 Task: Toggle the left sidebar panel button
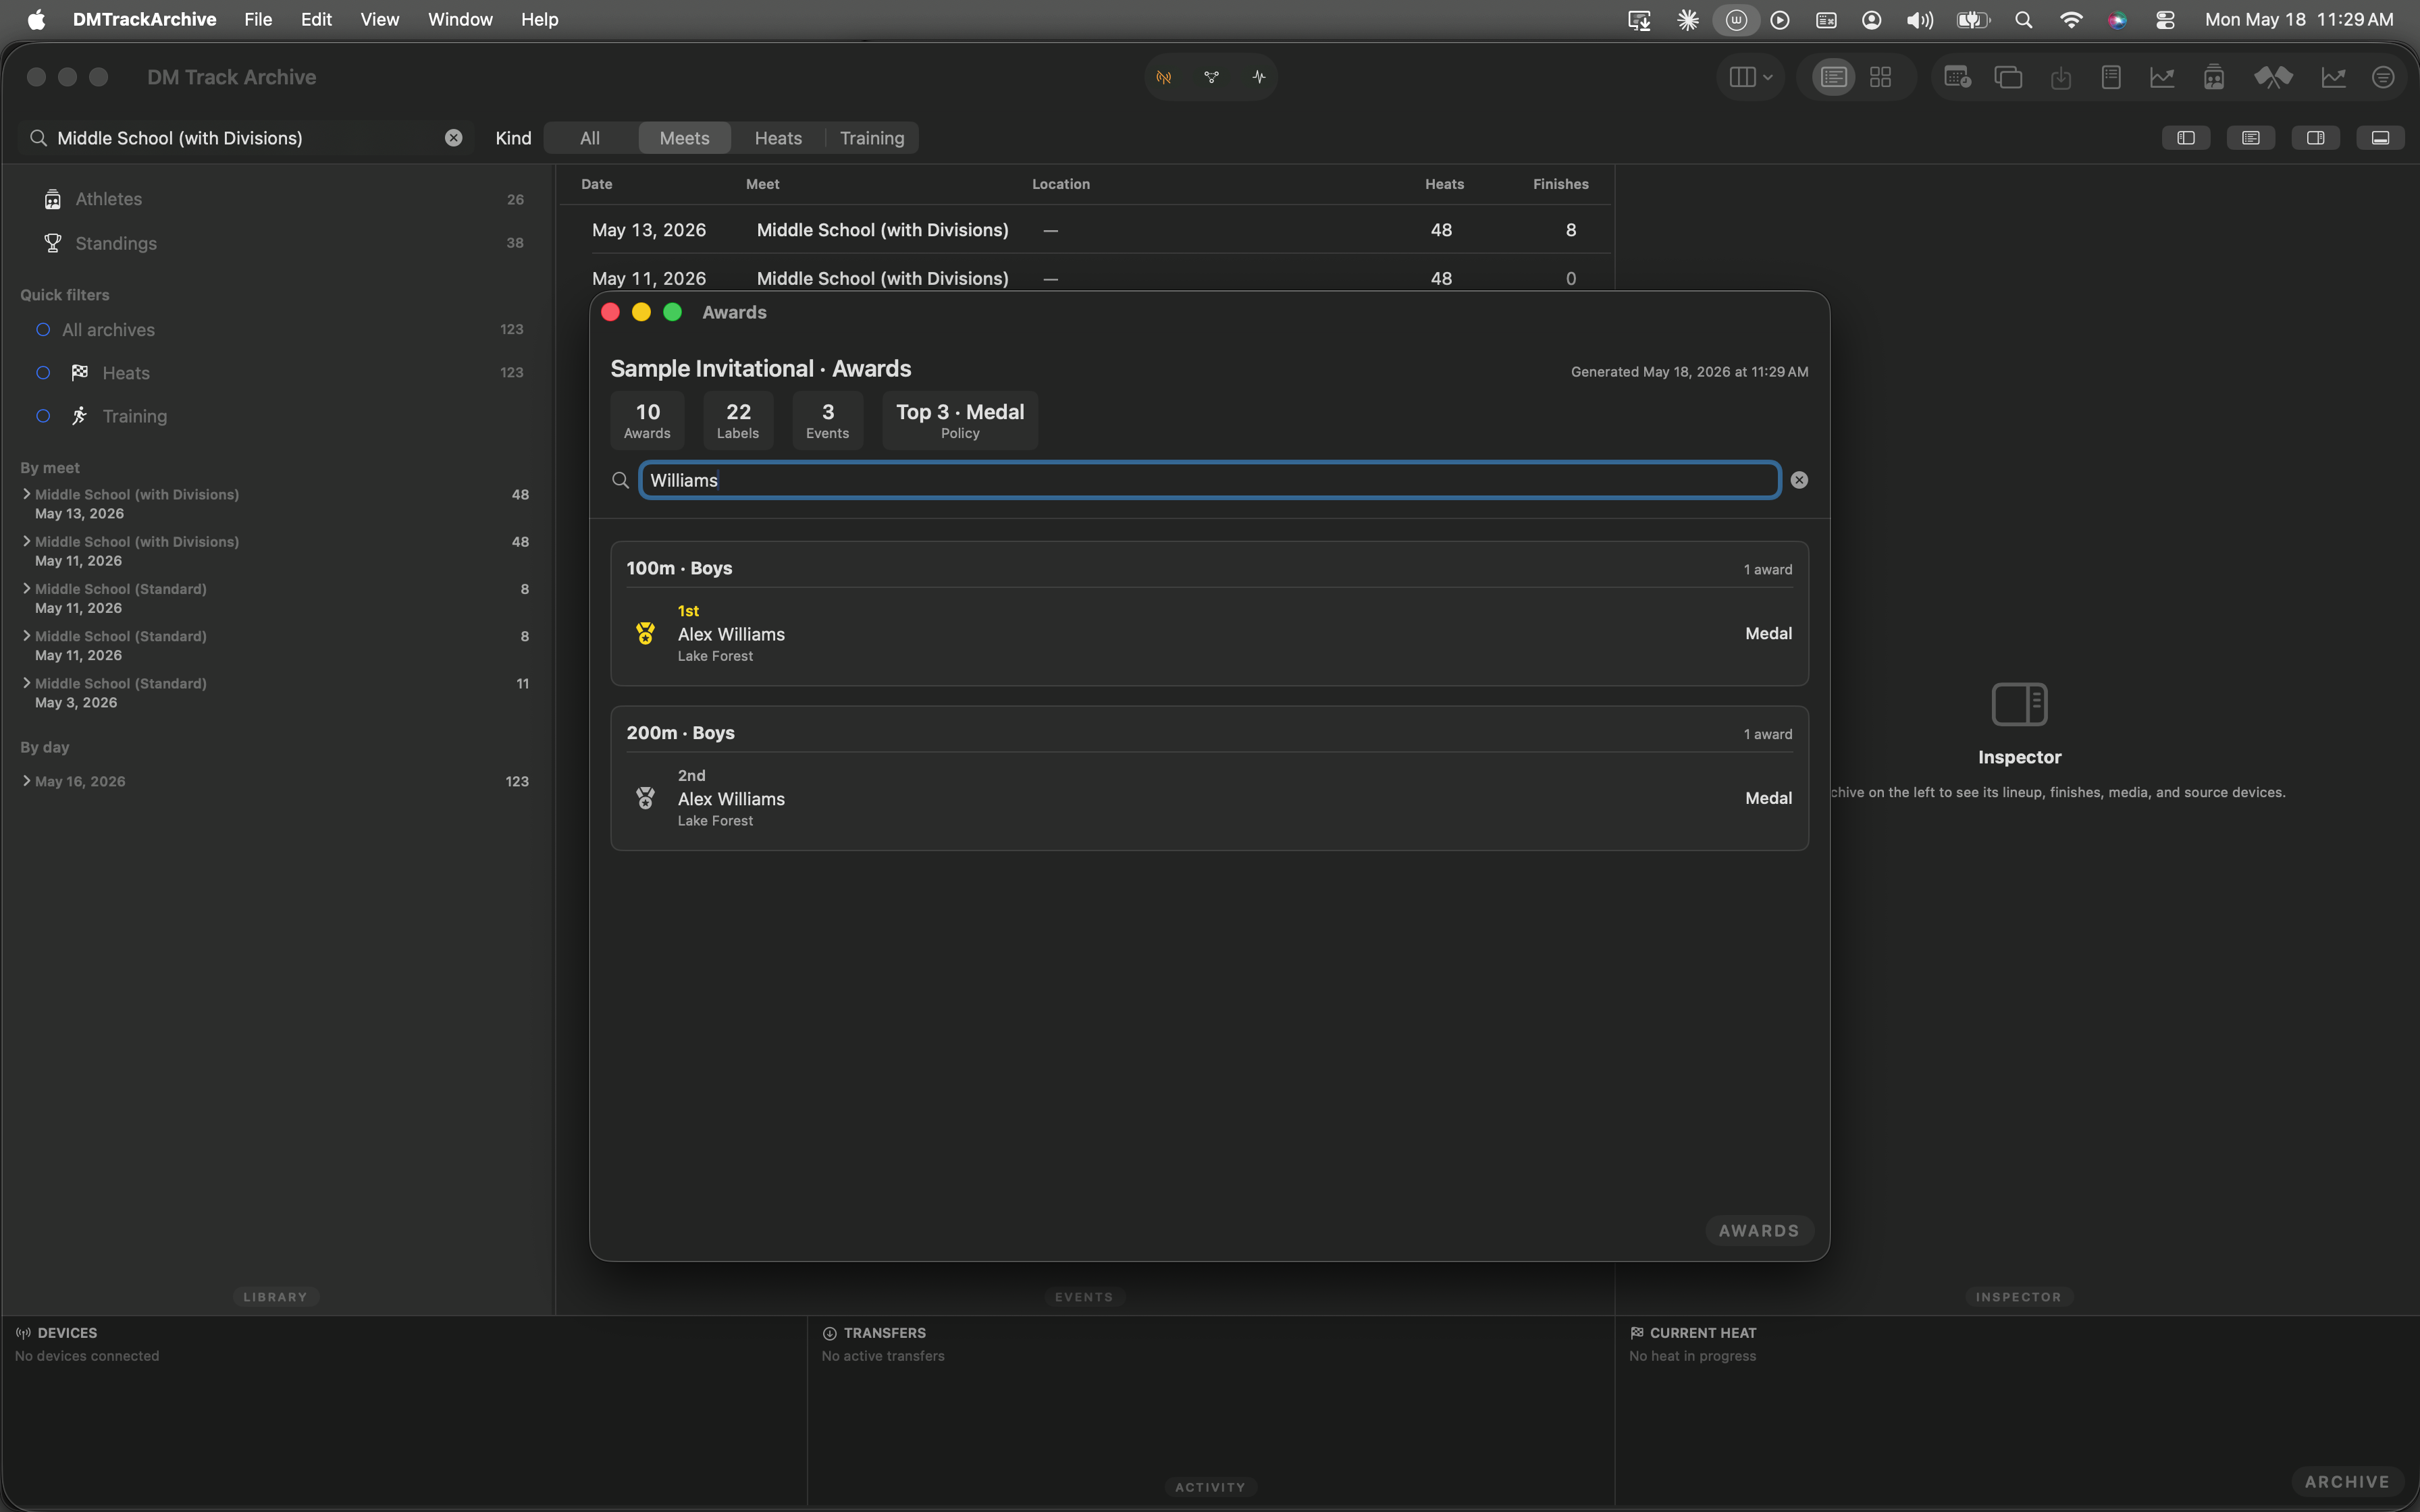[2186, 138]
